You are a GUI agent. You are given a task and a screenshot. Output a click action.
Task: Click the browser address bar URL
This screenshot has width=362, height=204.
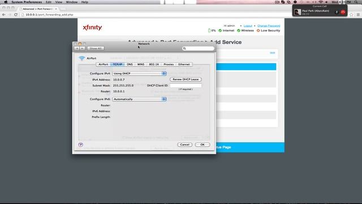[x=49, y=15]
